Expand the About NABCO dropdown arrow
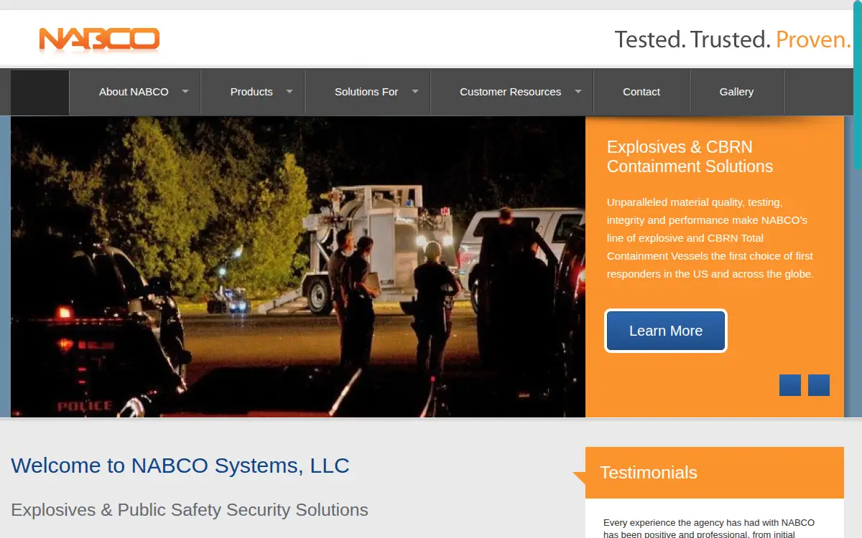The width and height of the screenshot is (862, 538). pos(185,91)
